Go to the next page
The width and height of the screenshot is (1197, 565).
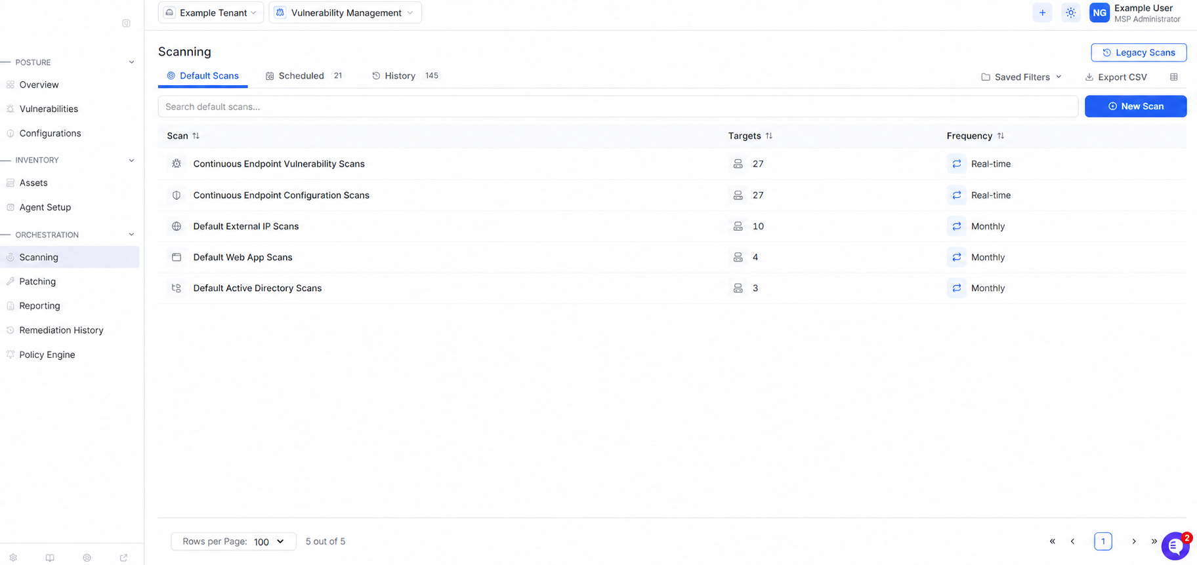(x=1133, y=541)
